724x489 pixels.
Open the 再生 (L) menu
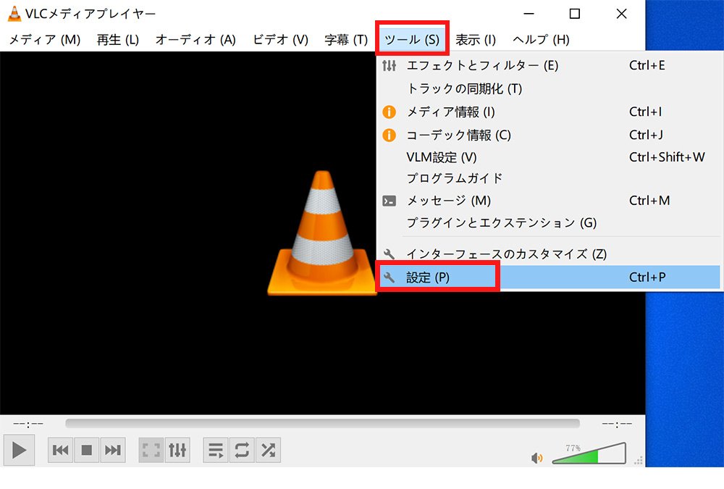pyautogui.click(x=118, y=40)
